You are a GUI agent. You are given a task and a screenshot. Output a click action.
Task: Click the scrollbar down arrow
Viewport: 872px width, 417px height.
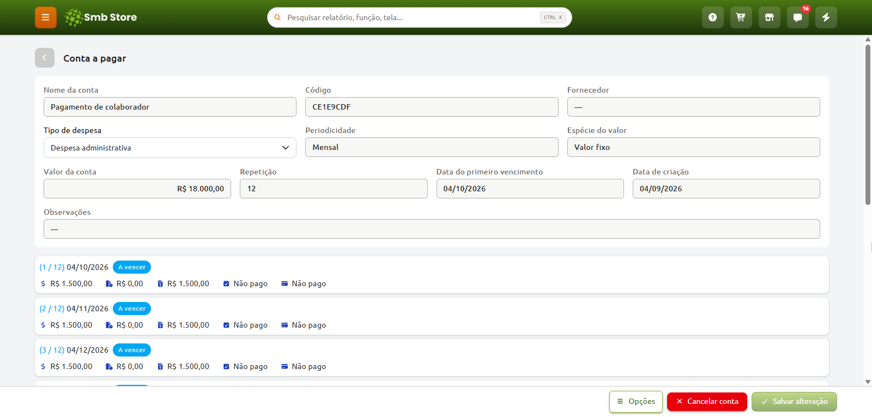(868, 382)
